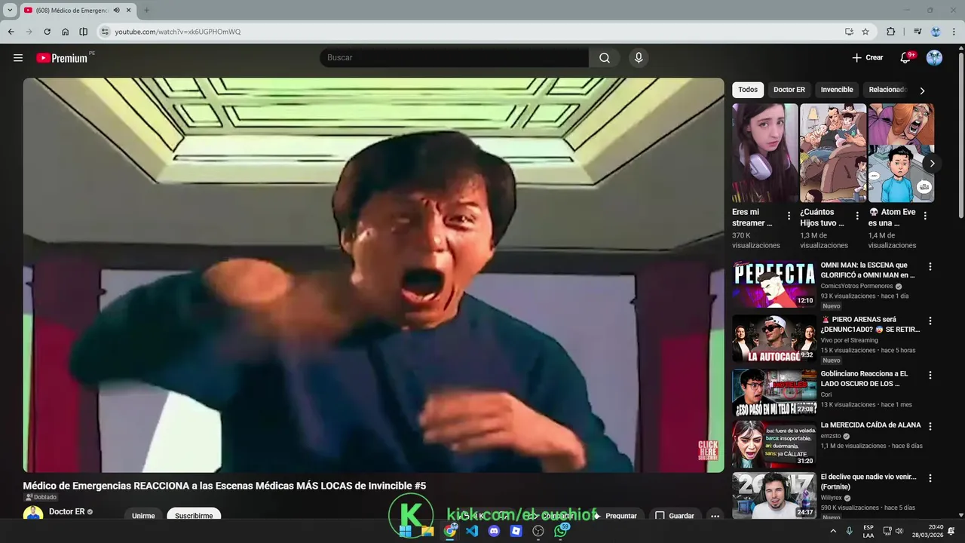965x543 pixels.
Task: Open Visual Studio Code from the taskbar
Action: click(x=472, y=531)
